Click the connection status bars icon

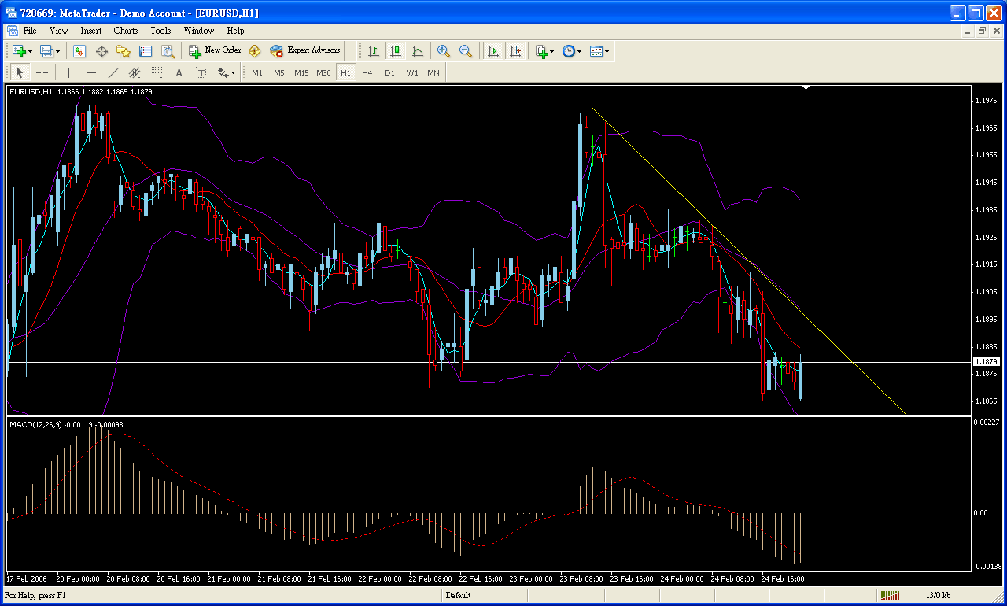890,595
